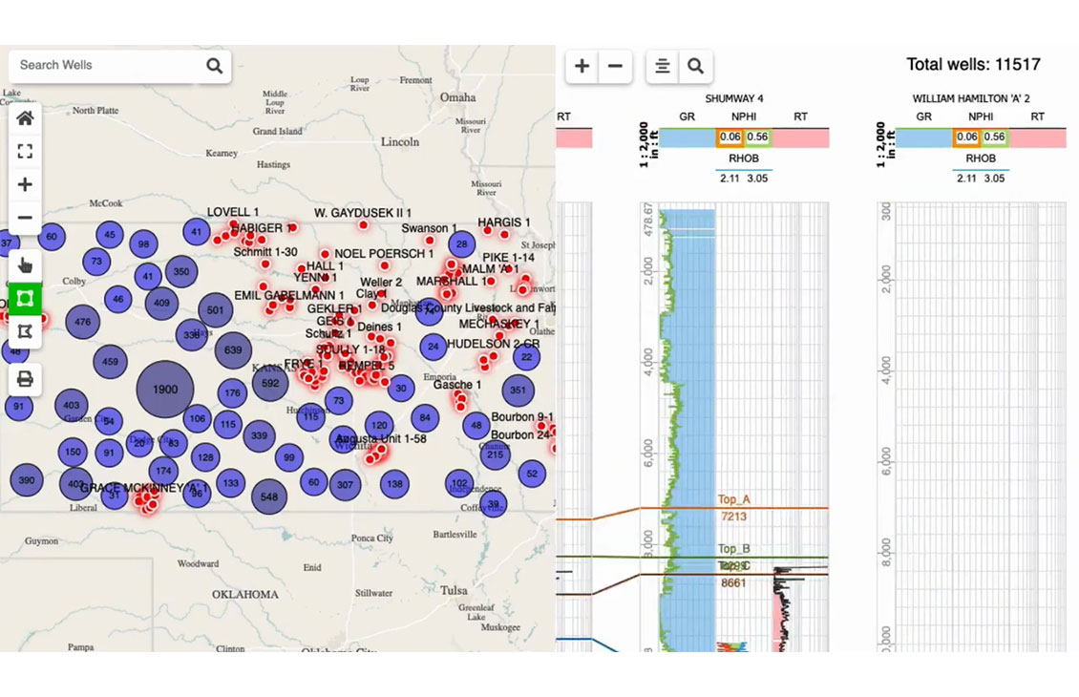This screenshot has height=697, width=1079.
Task: Click the GRACE MCKINNEY 'A' 1 label
Action: [x=144, y=488]
